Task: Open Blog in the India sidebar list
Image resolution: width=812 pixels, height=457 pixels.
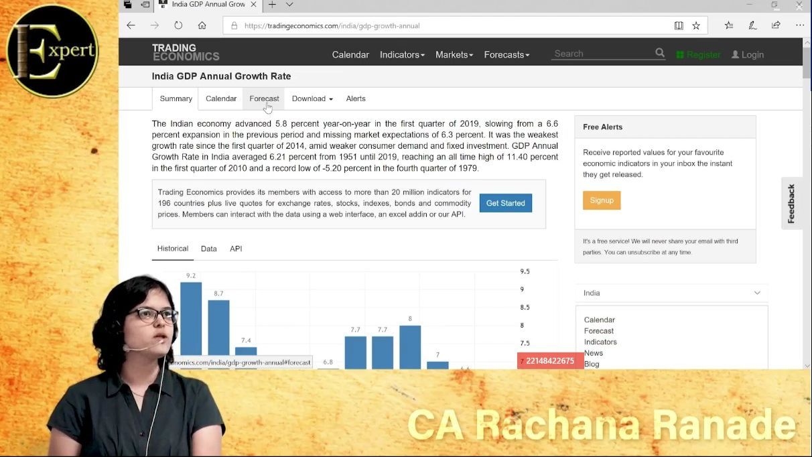Action: [592, 364]
